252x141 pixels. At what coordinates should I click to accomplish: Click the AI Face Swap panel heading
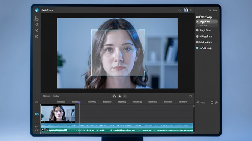click(204, 17)
